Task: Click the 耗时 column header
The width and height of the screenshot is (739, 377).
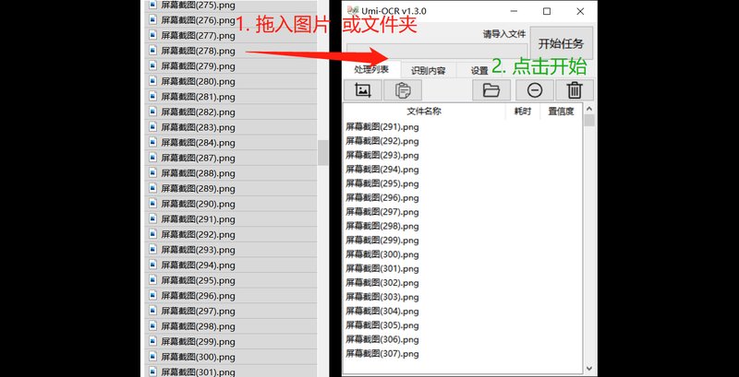Action: click(523, 111)
